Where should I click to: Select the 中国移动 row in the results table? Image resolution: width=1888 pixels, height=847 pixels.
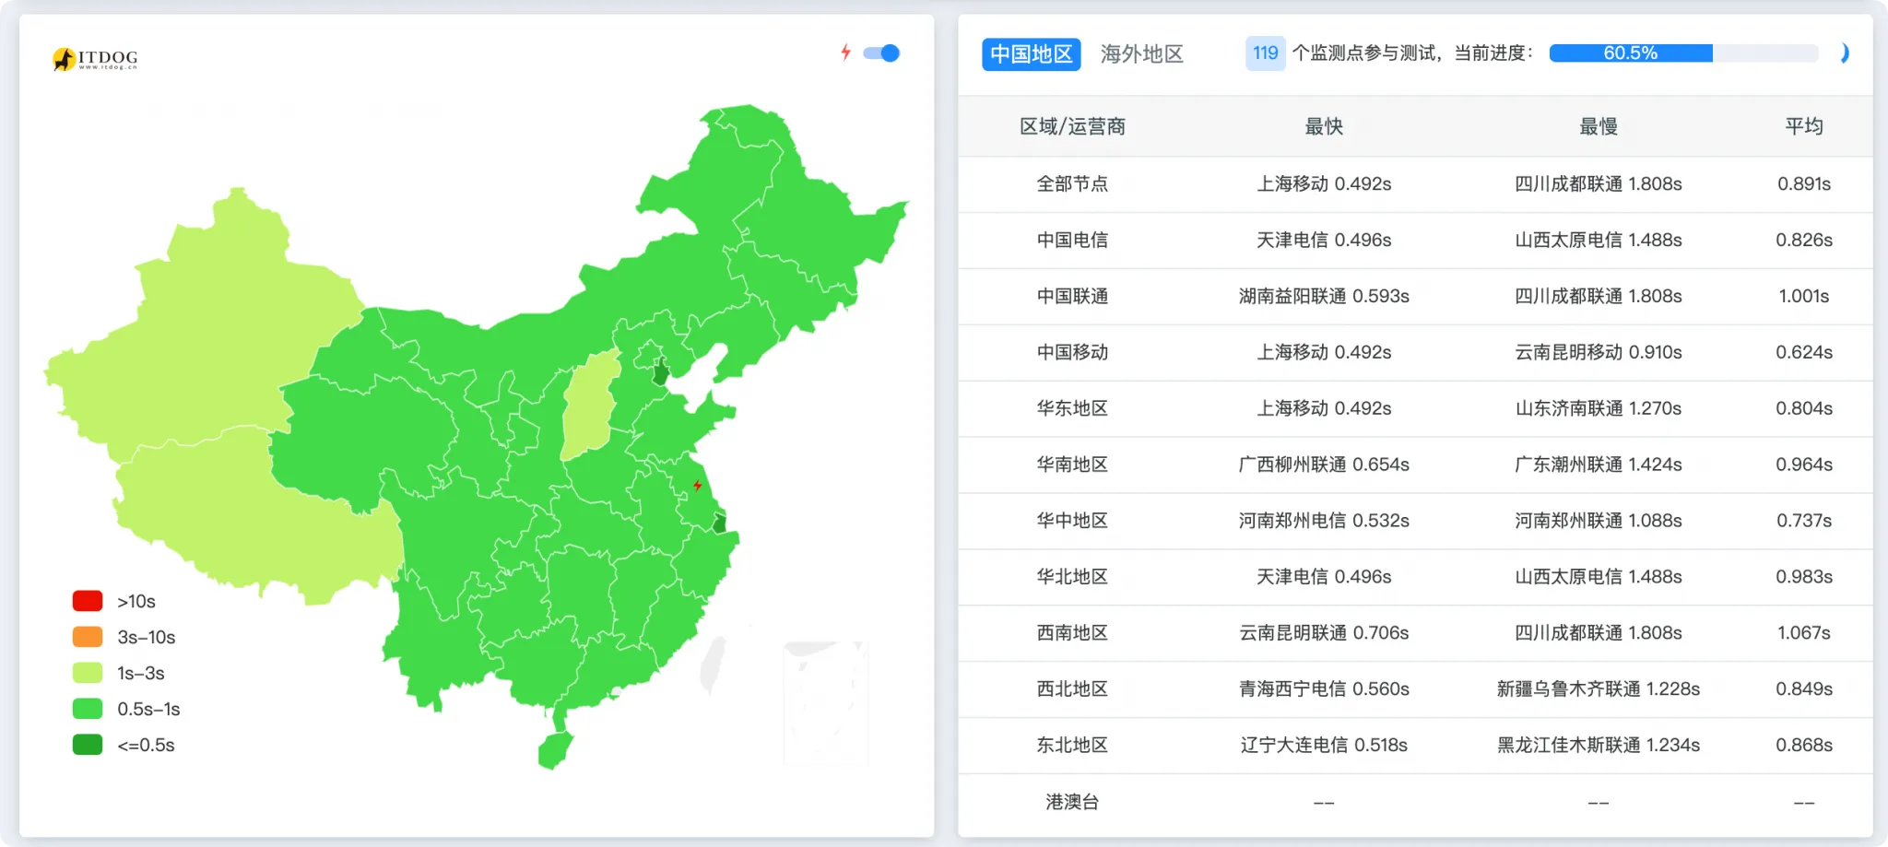[x=1072, y=352]
